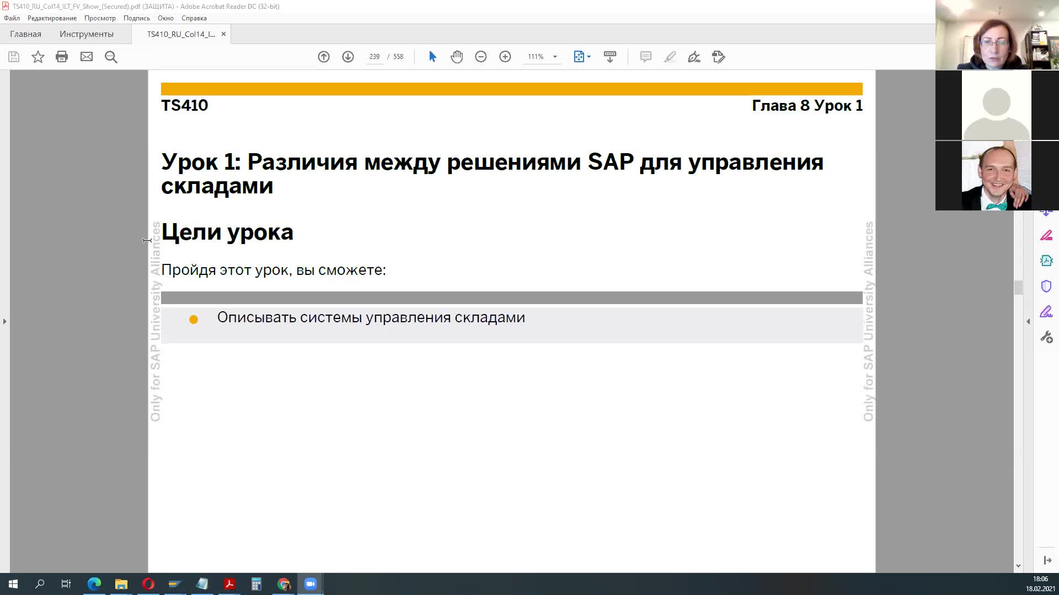Collapse the right tools pane with the arrow icon
Screen dimensions: 1059x595
[1047, 560]
